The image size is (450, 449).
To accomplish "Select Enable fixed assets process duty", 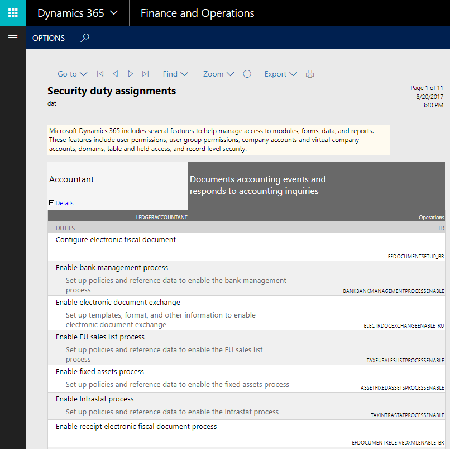I will click(x=100, y=372).
